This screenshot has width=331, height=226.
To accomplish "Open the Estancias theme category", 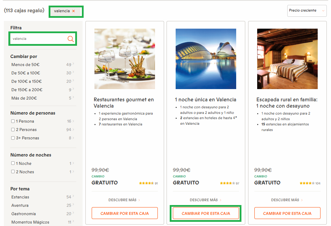I will [20, 197].
